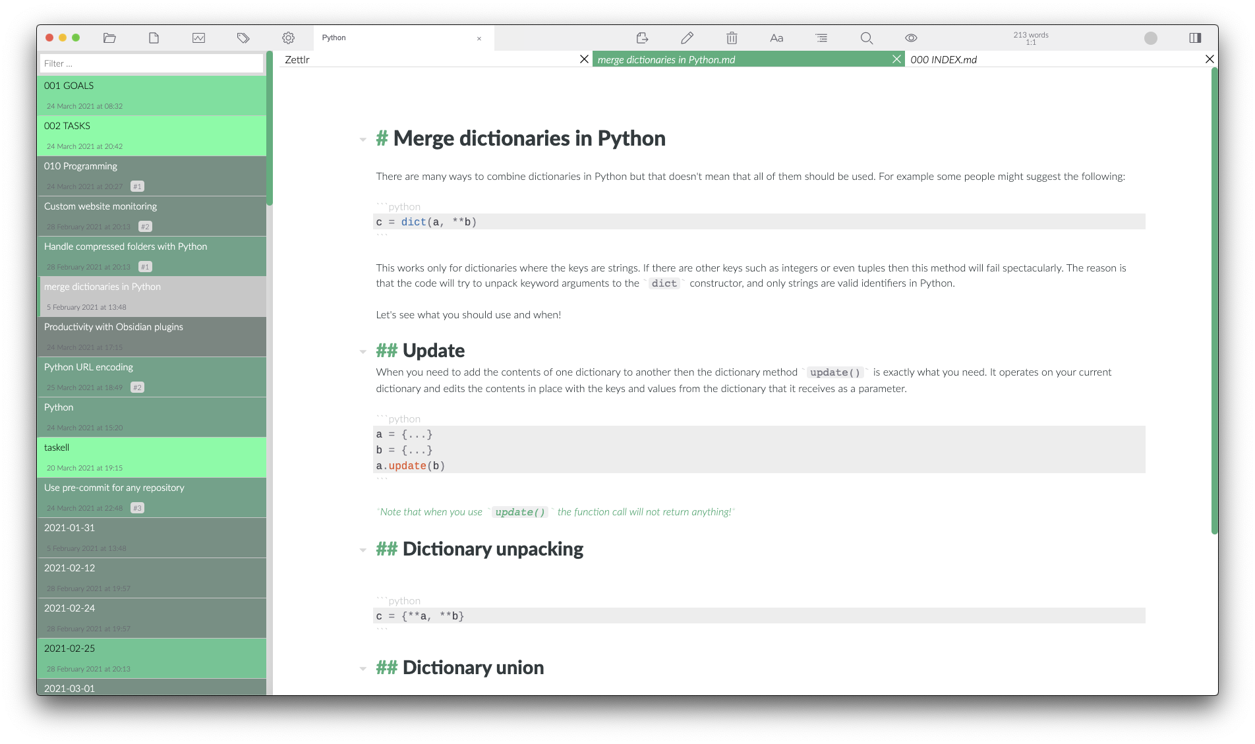Toggle the Pomodoro timer circle
The width and height of the screenshot is (1255, 744).
tap(1151, 38)
